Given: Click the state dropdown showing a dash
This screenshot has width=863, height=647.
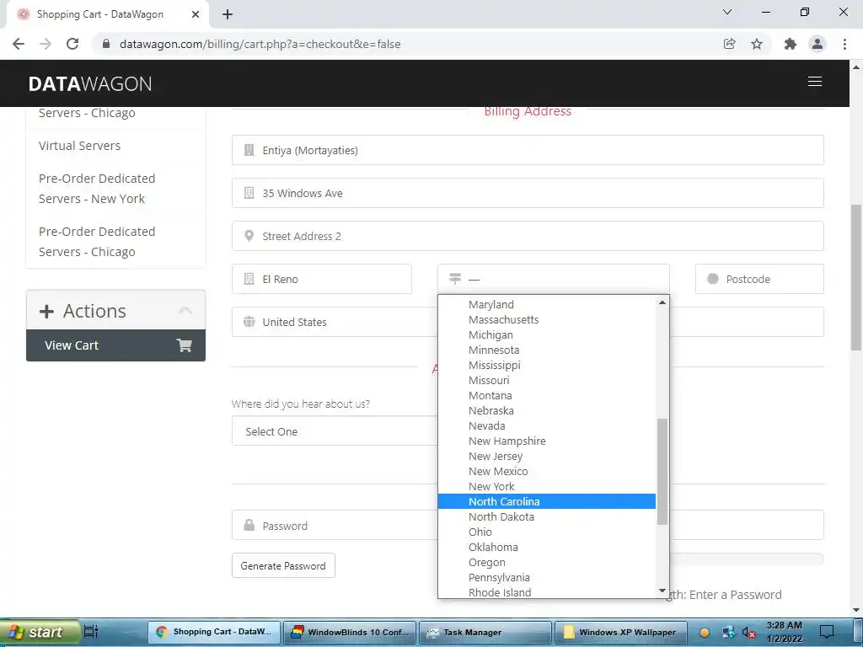Looking at the screenshot, I should (x=554, y=279).
